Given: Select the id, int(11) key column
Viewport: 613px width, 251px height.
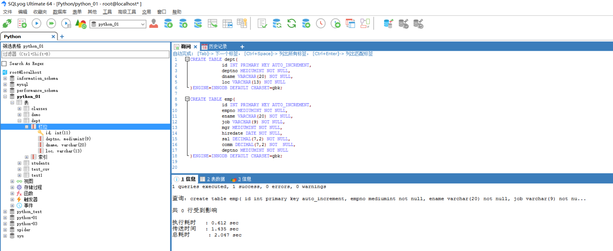Looking at the screenshot, I should [x=58, y=133].
